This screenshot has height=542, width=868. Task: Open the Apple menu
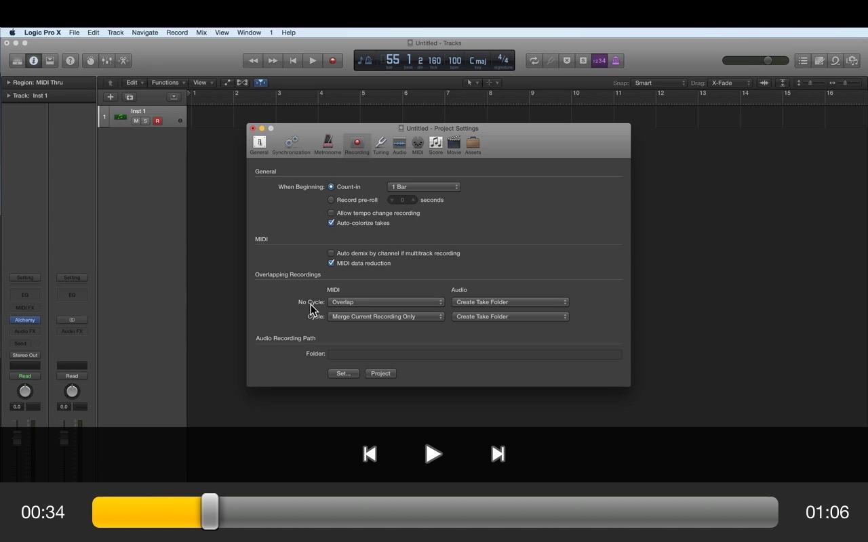tap(12, 33)
